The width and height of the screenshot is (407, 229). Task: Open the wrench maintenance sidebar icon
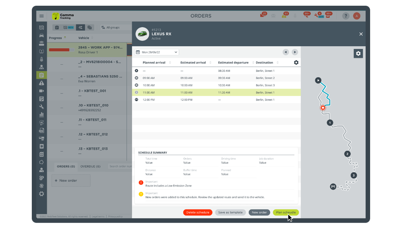click(42, 107)
